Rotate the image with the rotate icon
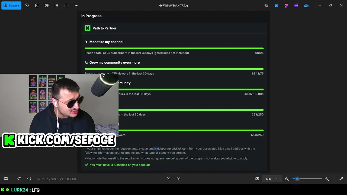347x195 pixels. (27, 5)
